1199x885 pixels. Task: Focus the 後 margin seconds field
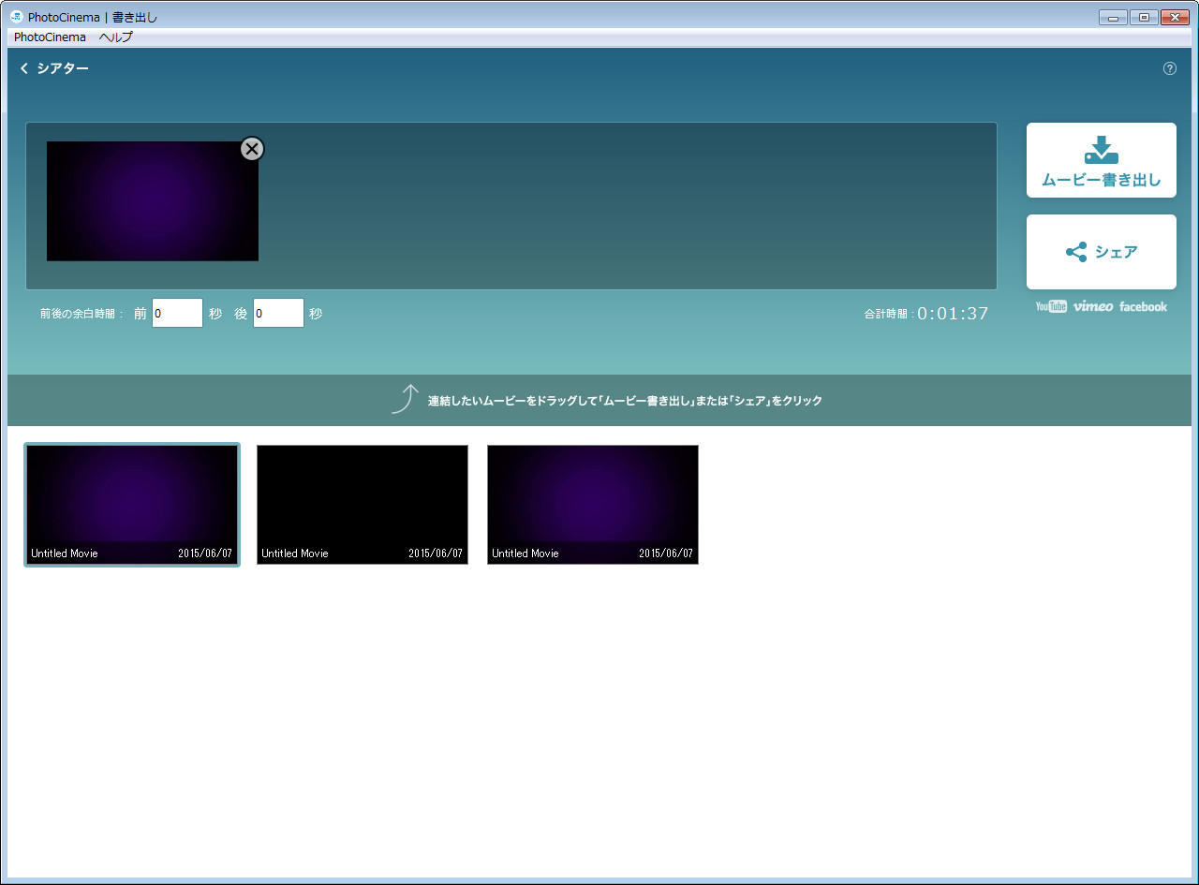click(x=278, y=313)
